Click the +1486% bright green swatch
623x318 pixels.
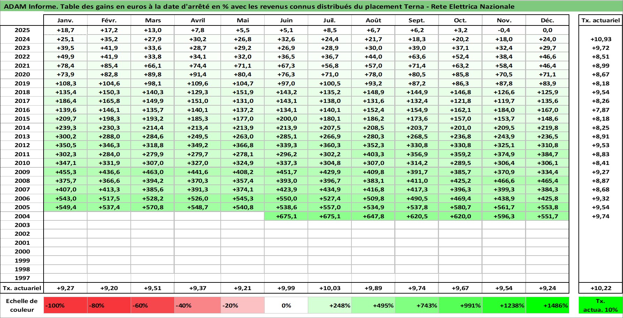[547, 305]
